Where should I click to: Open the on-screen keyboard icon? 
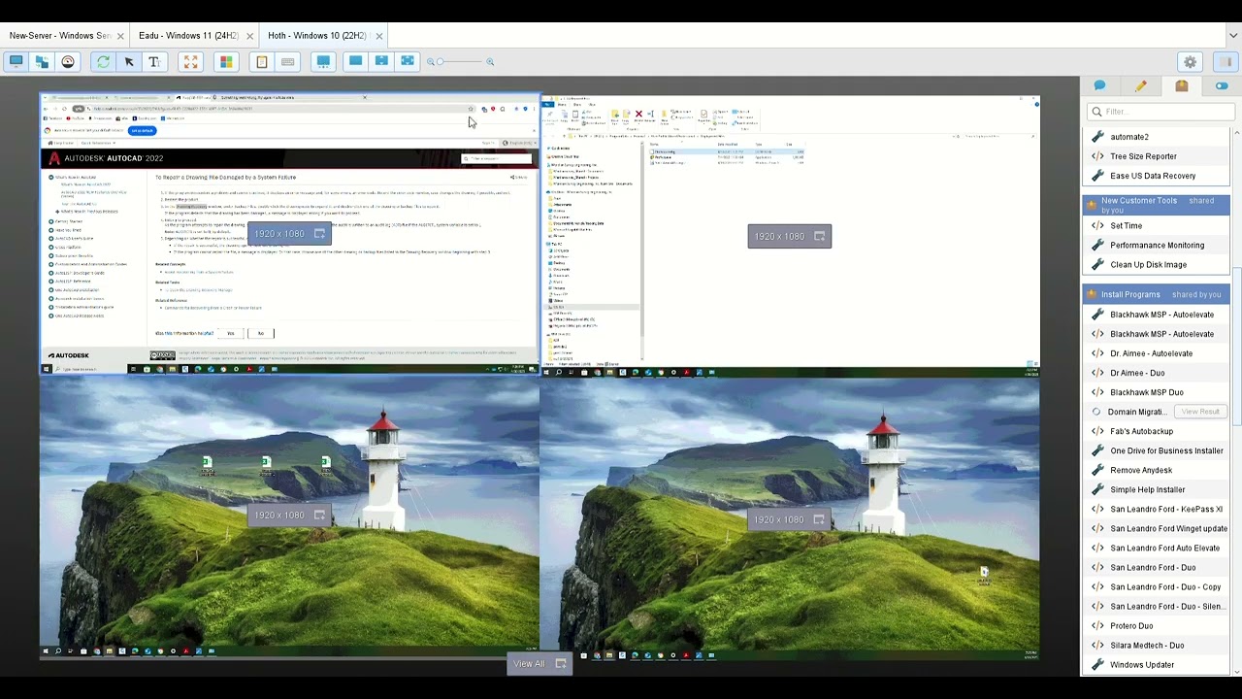point(288,61)
